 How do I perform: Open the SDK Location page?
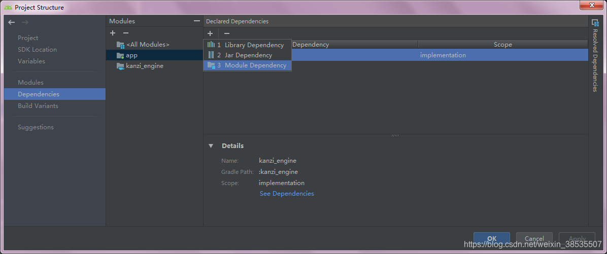click(x=37, y=50)
